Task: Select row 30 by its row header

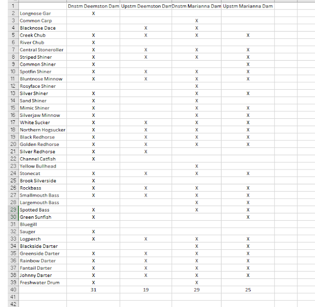Action: (13, 217)
